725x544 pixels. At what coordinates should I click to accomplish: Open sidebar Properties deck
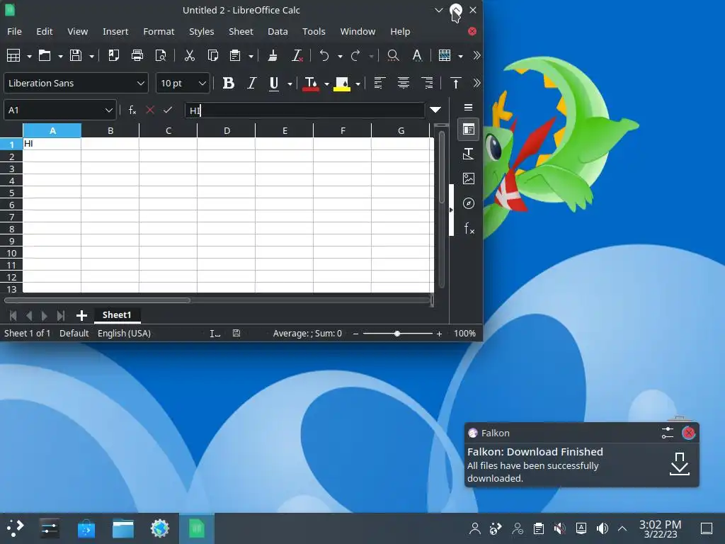[469, 130]
